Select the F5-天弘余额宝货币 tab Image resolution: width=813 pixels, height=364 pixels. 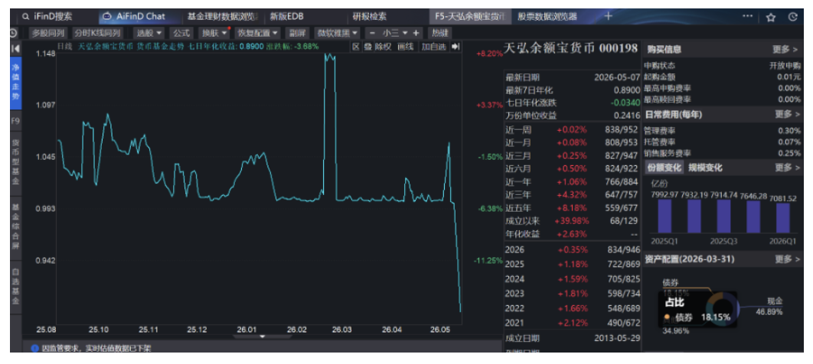pyautogui.click(x=469, y=17)
